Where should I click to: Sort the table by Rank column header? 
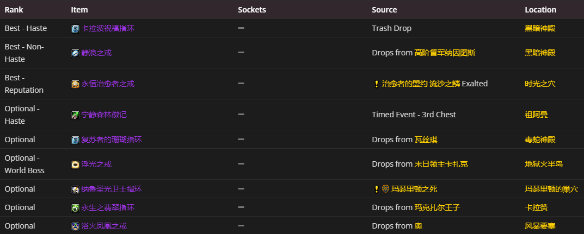tap(14, 10)
